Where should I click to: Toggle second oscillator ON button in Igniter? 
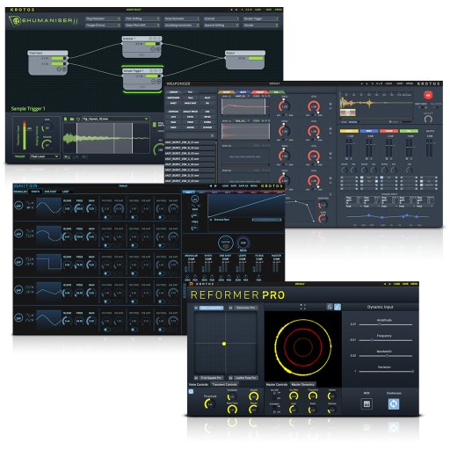coord(18,234)
